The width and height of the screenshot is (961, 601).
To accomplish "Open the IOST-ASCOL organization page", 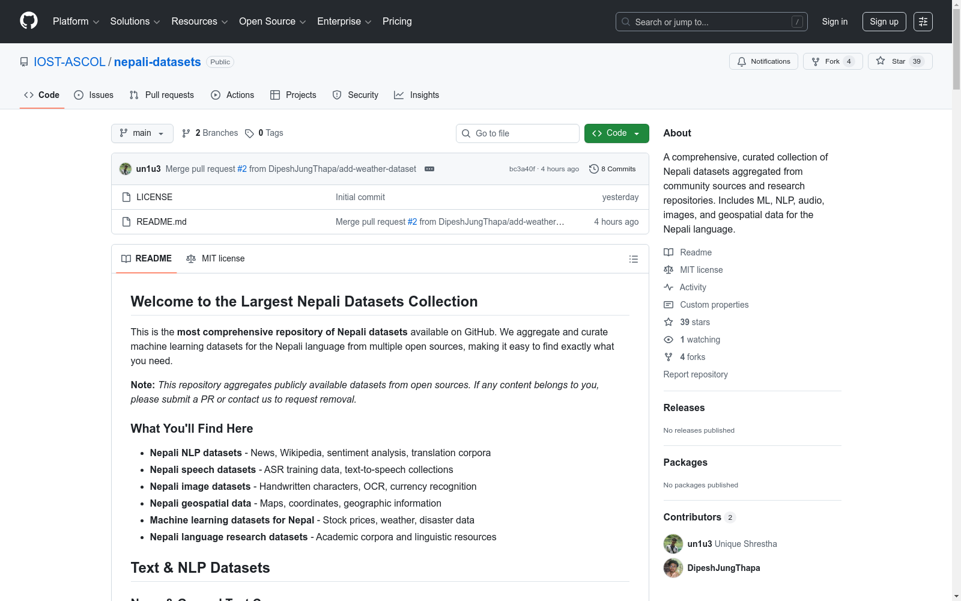I will (70, 62).
